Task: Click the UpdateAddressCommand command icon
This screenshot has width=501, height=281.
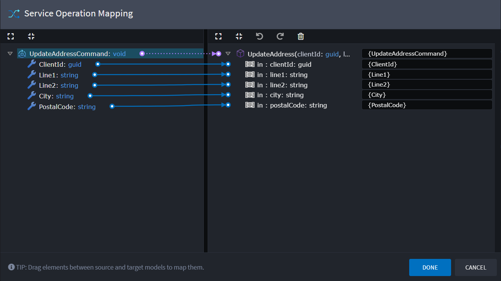Action: (22, 54)
